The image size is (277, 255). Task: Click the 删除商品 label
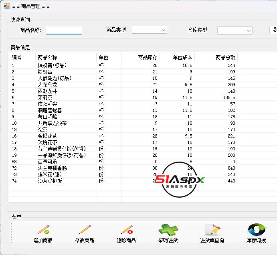(x=126, y=240)
